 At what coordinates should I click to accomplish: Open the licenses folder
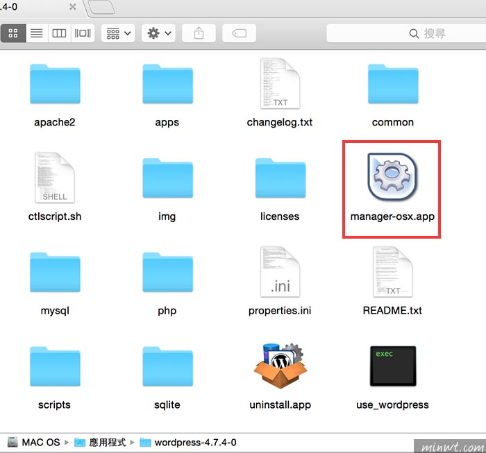pyautogui.click(x=280, y=178)
